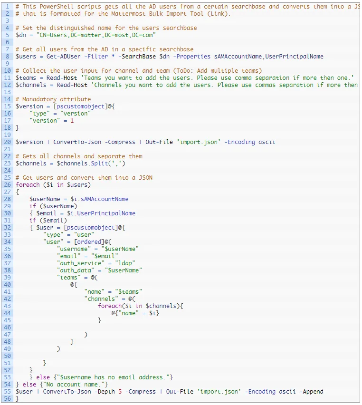Select line number 56 in the gutter

(x=8, y=398)
